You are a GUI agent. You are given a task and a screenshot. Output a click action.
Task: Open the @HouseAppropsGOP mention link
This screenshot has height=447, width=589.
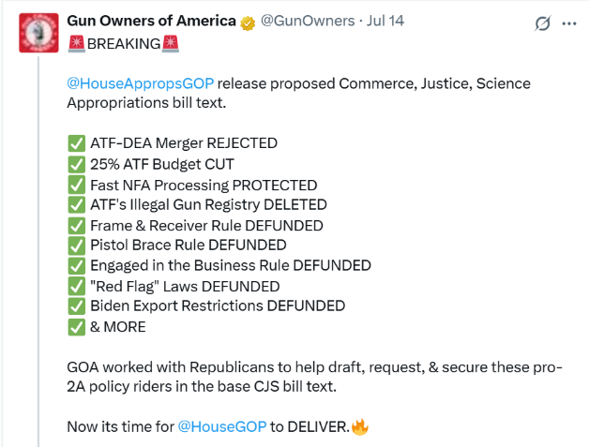point(141,83)
